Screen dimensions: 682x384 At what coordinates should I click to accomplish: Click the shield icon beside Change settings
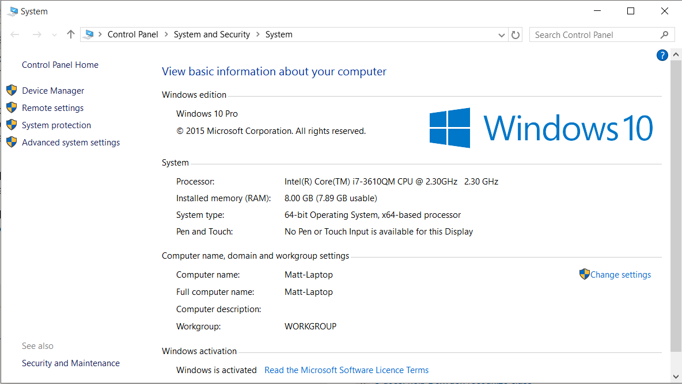[x=584, y=274]
